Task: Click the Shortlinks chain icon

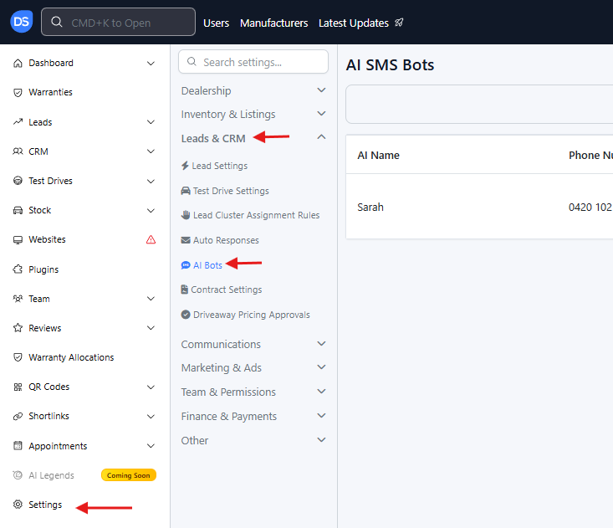Action: point(18,416)
